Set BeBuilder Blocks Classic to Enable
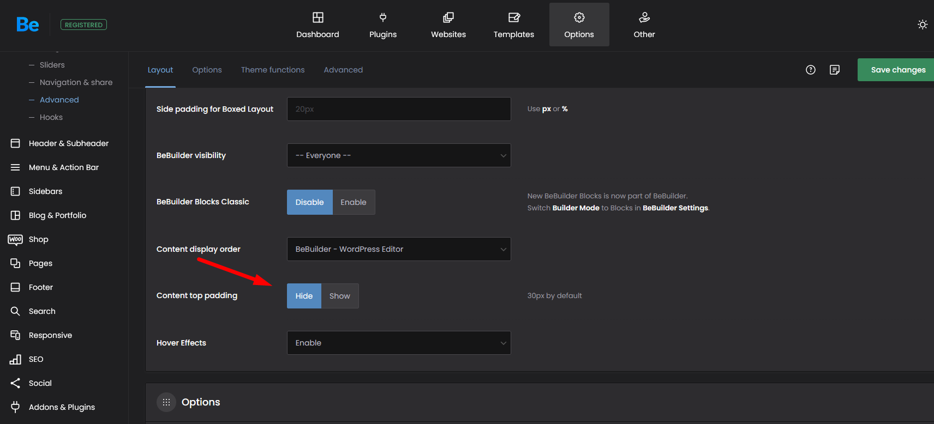 tap(354, 202)
